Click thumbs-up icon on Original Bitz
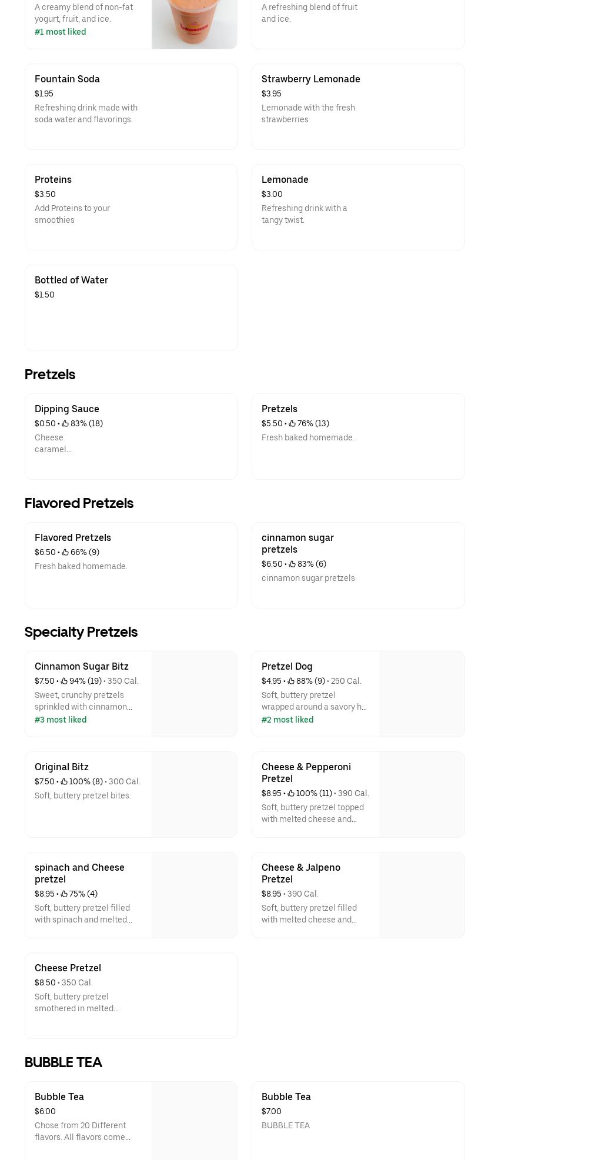Viewport: 602px width, 1160px height. coord(64,781)
